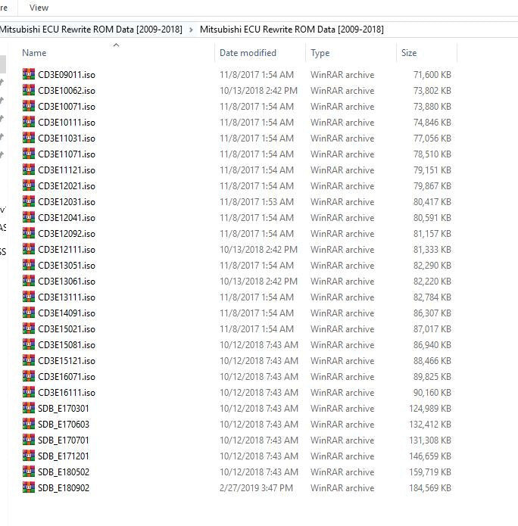Select the CD3E12041.iso file icon
The height and width of the screenshot is (526, 518).
point(29,218)
